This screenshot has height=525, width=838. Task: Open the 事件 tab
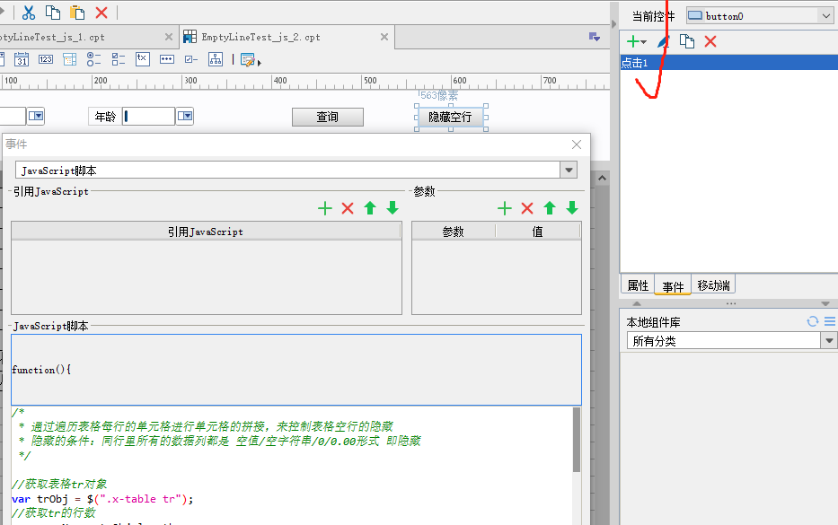pos(673,286)
